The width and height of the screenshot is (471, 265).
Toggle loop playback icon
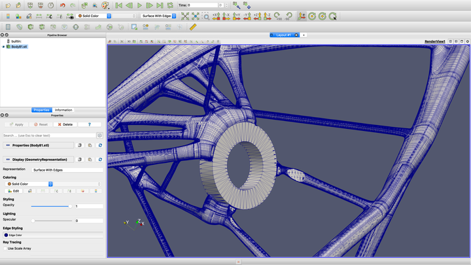[x=170, y=5]
